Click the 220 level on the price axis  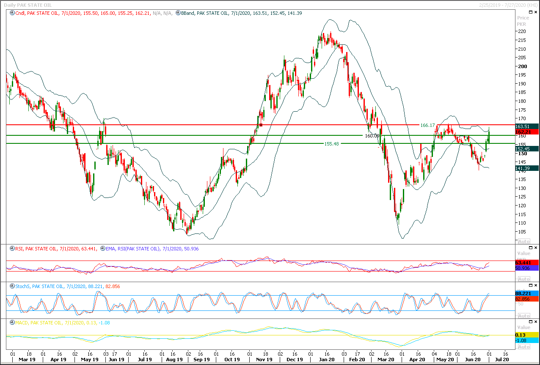click(x=521, y=32)
